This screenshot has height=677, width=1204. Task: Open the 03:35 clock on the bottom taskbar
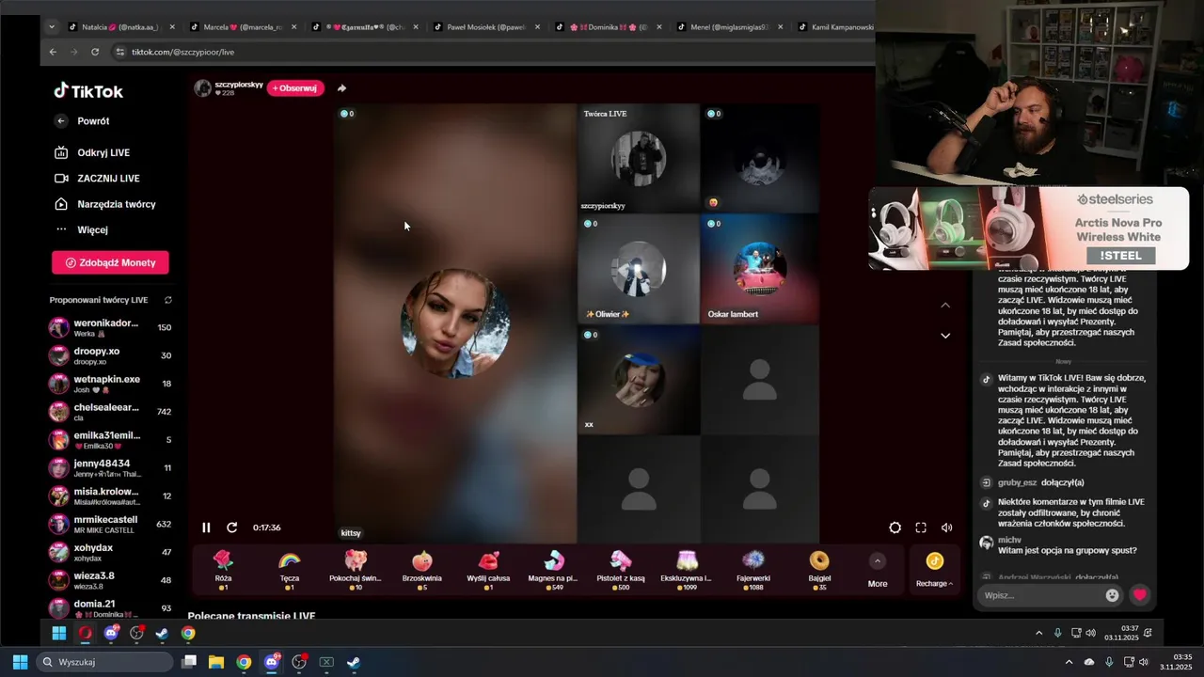[x=1177, y=662]
